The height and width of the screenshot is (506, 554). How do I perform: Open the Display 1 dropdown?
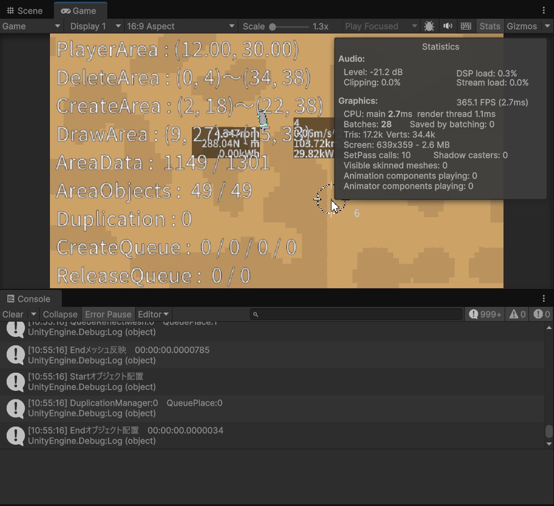[95, 26]
